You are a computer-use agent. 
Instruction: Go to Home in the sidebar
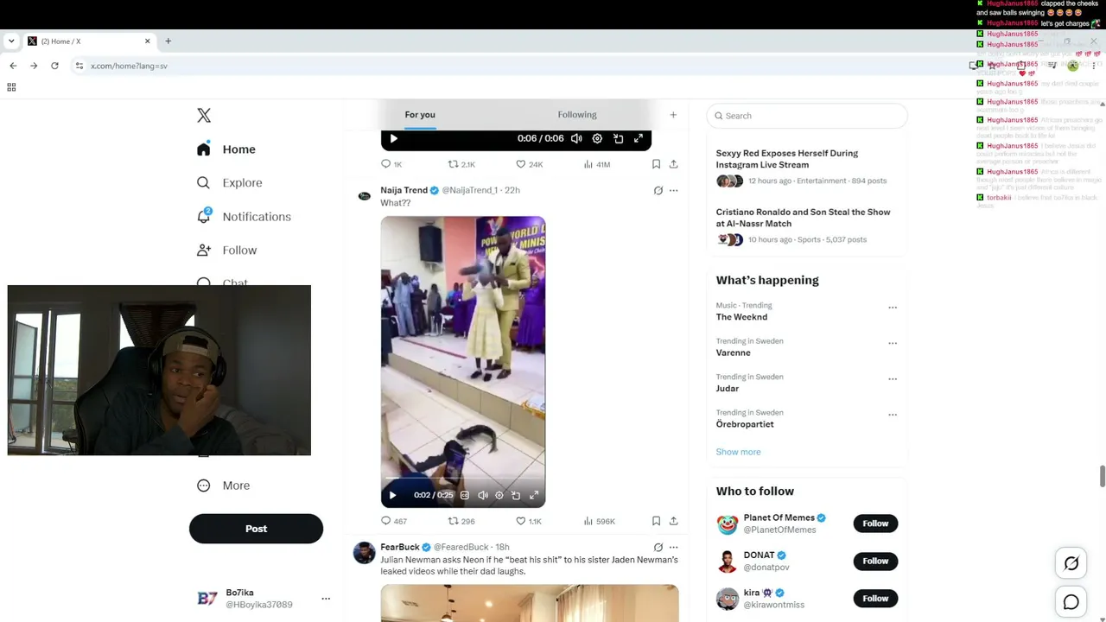226,149
